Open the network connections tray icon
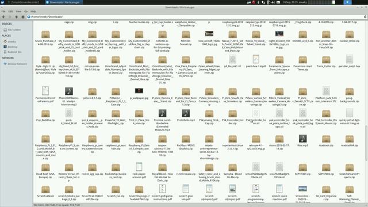Screen dimensions: 368x207 [263, 2]
